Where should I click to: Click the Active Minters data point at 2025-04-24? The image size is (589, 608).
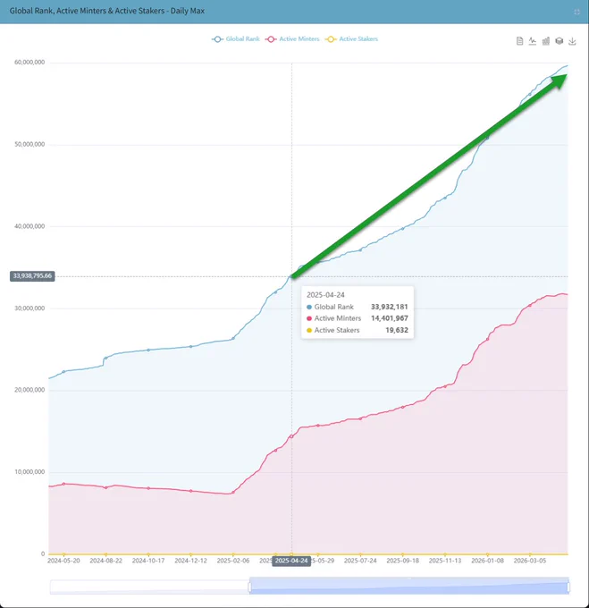[291, 436]
